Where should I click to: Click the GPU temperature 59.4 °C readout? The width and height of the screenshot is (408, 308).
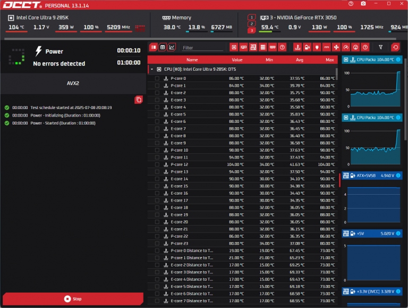269,27
